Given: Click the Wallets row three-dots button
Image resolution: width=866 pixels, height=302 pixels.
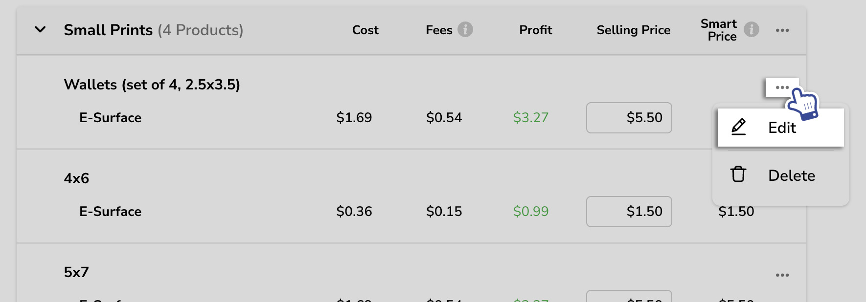Looking at the screenshot, I should (x=782, y=87).
